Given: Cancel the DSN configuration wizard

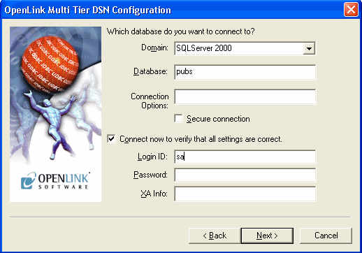Looking at the screenshot, I should click(x=326, y=236).
